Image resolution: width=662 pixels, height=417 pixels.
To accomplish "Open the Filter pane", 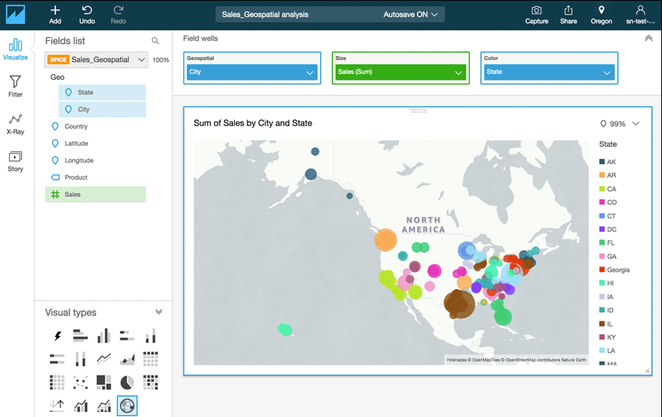I will pos(15,87).
